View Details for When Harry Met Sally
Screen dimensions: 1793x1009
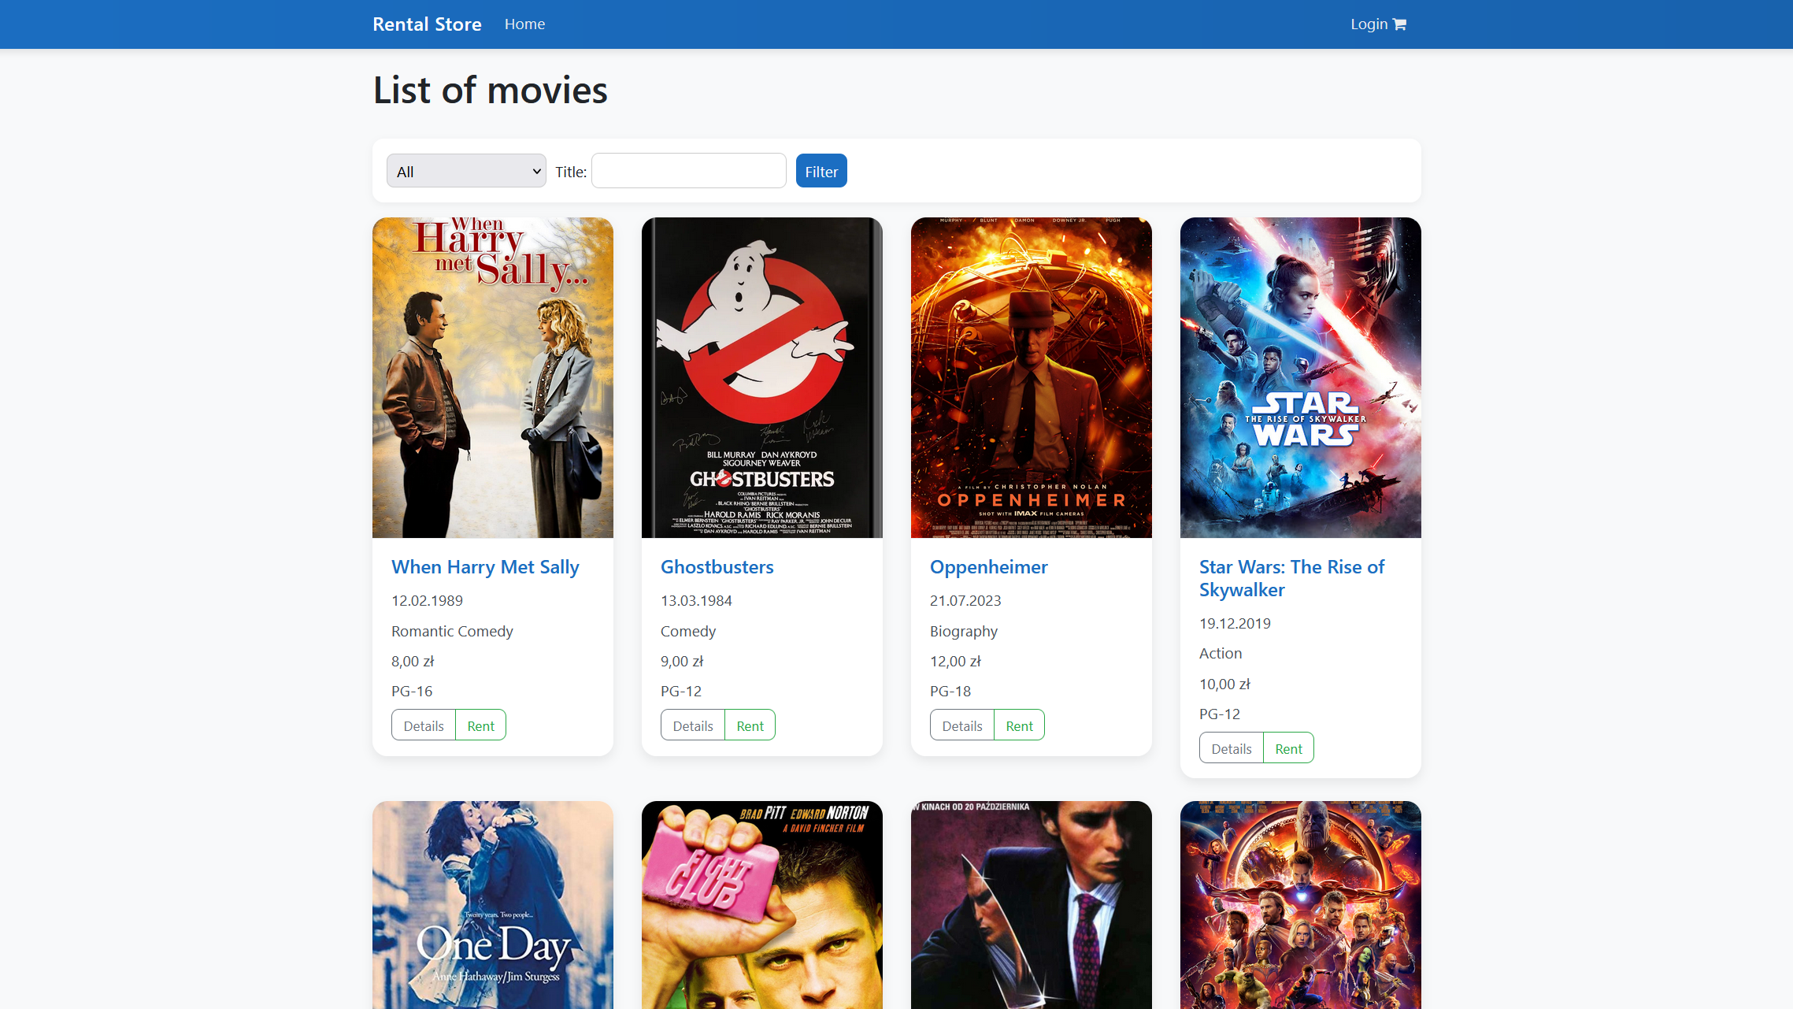point(424,725)
